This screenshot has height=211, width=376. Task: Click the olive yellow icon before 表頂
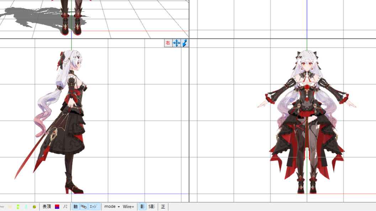coord(34,206)
